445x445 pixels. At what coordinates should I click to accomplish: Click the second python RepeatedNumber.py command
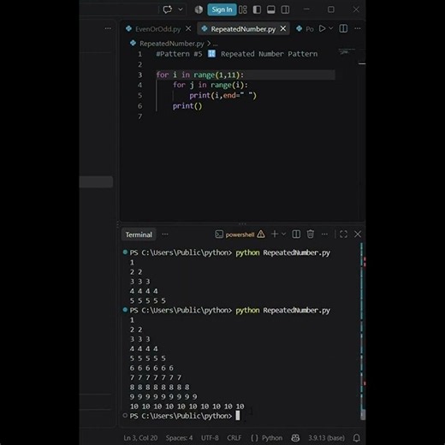click(x=282, y=311)
